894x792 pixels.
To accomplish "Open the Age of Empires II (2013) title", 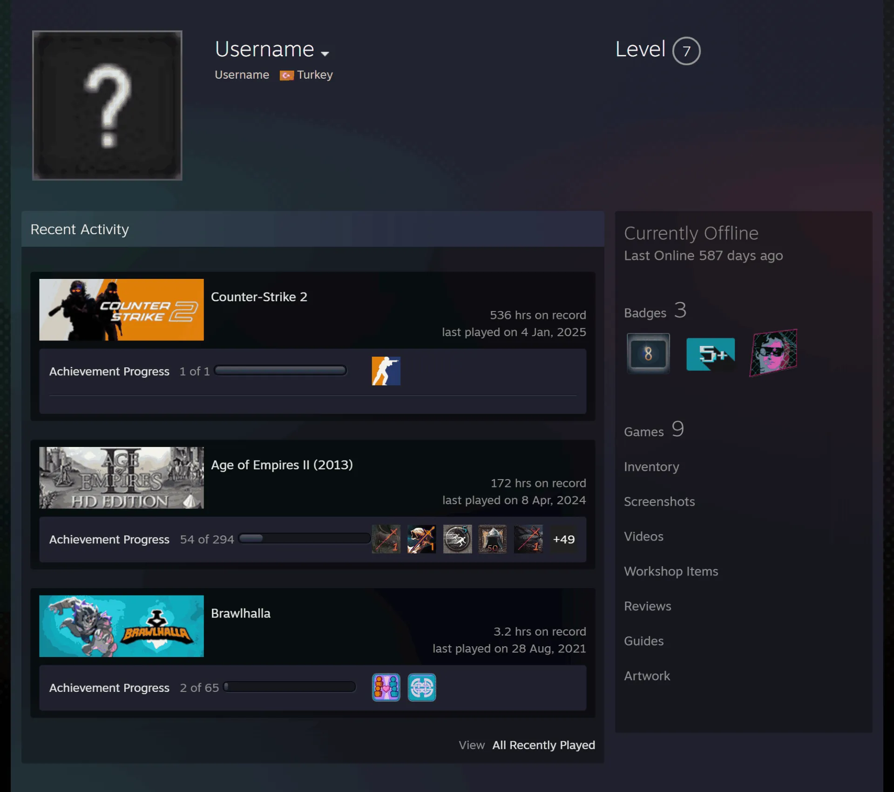I will [282, 465].
